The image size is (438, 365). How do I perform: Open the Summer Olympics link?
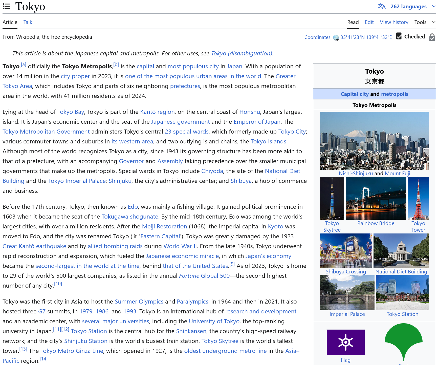point(139,302)
